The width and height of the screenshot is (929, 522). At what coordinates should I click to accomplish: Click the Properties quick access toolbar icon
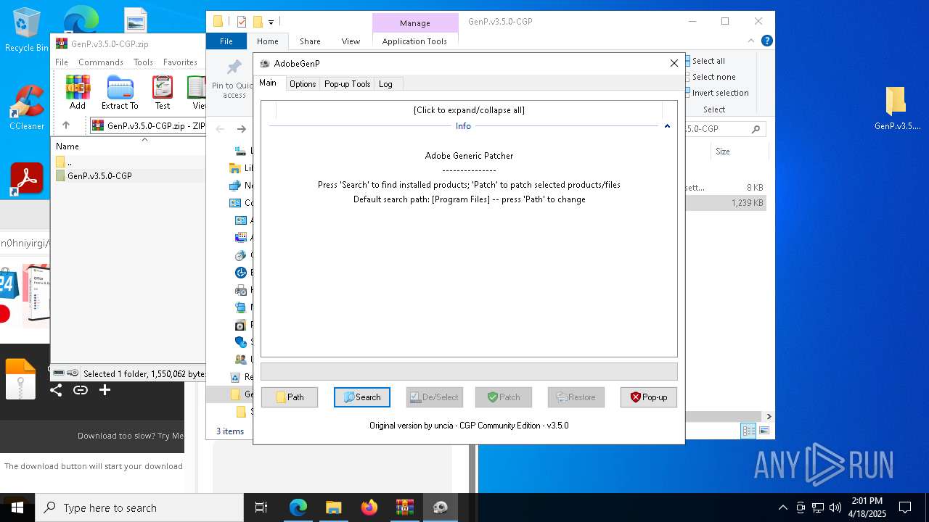click(x=242, y=22)
